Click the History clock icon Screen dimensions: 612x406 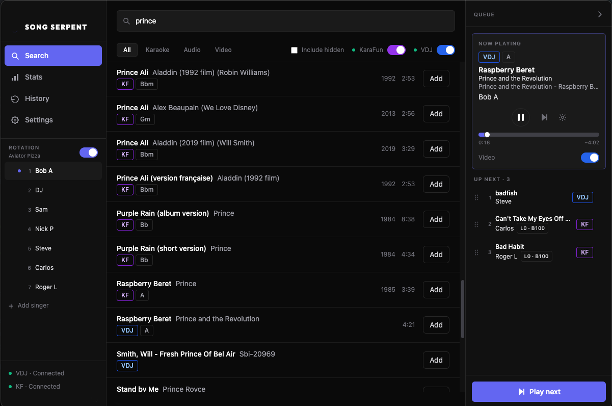coord(15,98)
